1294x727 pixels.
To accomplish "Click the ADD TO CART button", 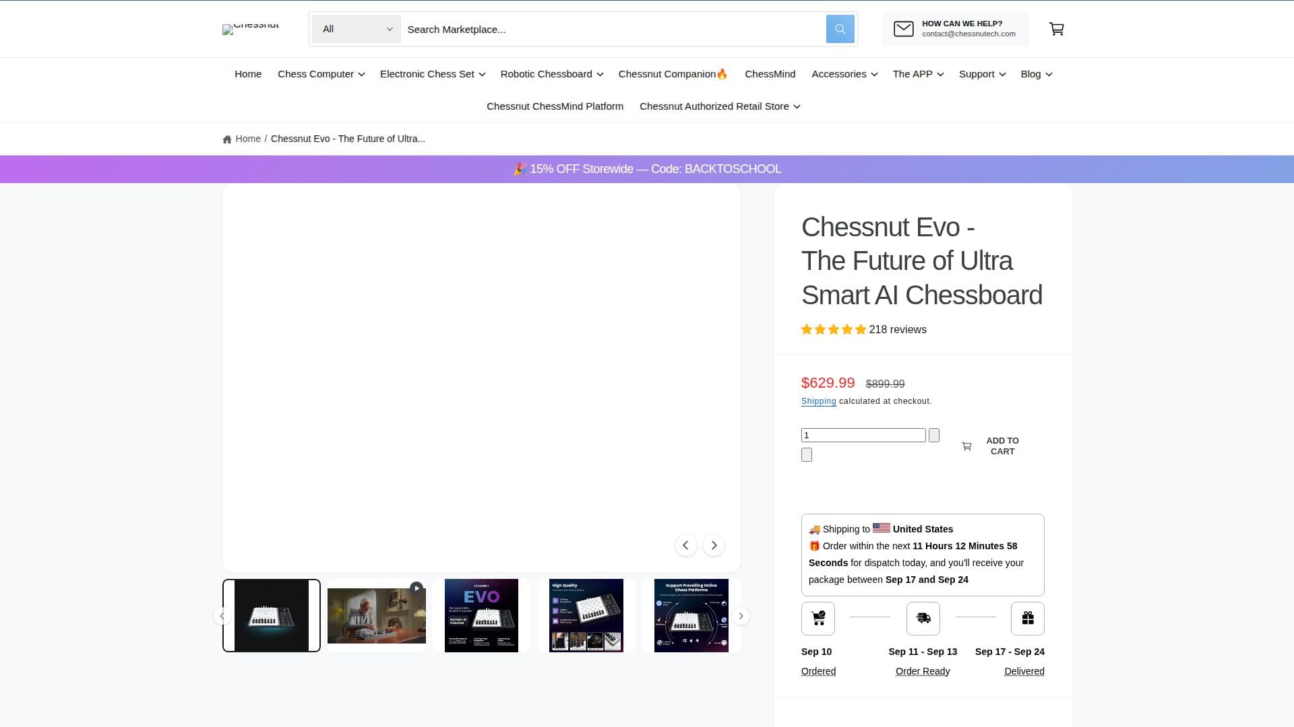I will click(x=990, y=446).
